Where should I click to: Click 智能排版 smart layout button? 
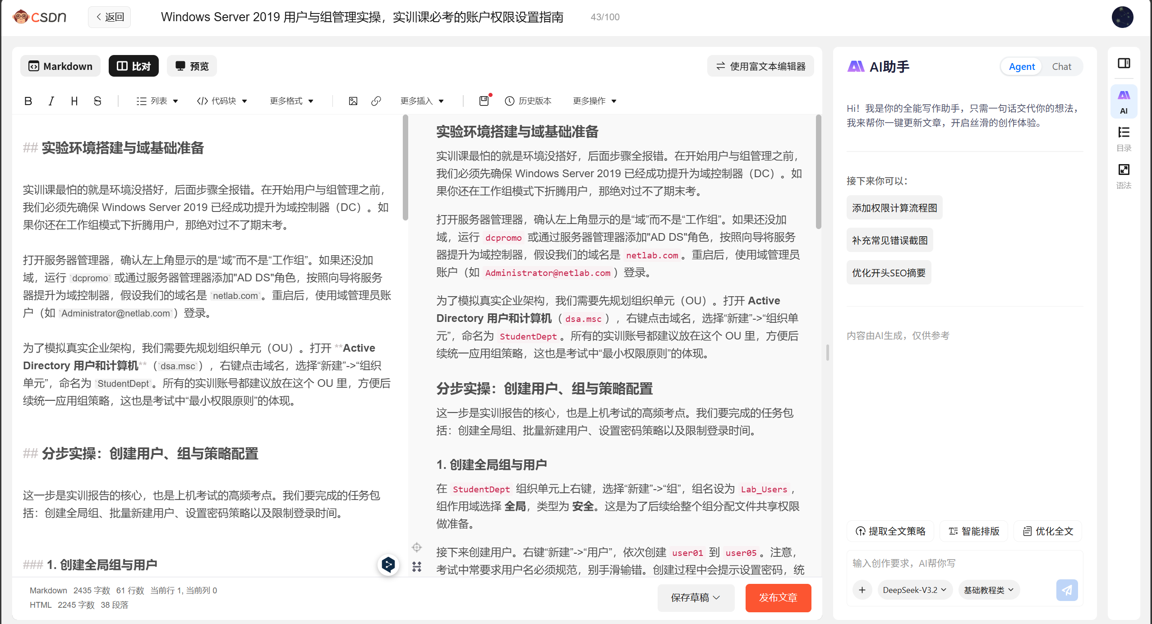[974, 531]
